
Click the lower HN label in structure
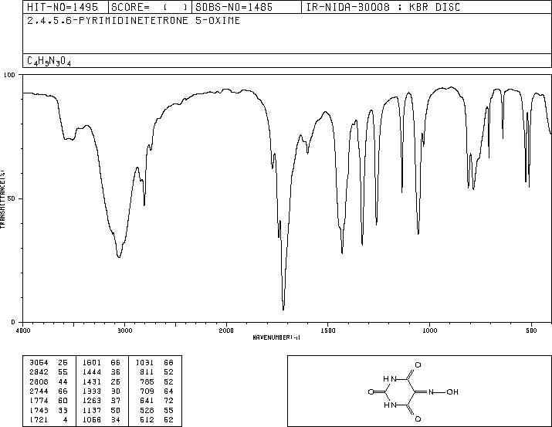390,405
